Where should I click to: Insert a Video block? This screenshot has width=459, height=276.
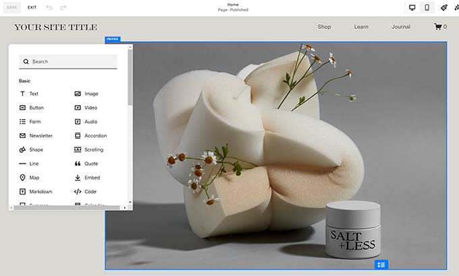click(x=90, y=108)
